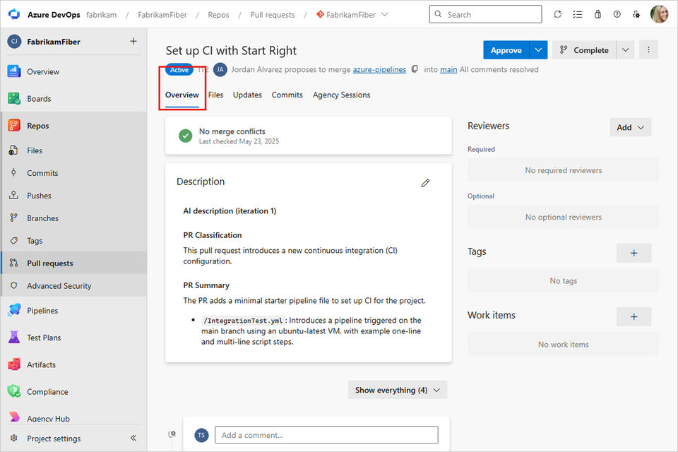Open the work items list icon in header

(x=578, y=14)
